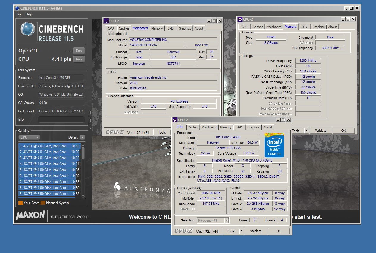The image size is (376, 253).
Task: Open Tools dropdown arrow in front CPU-Z window
Action: click(241, 231)
